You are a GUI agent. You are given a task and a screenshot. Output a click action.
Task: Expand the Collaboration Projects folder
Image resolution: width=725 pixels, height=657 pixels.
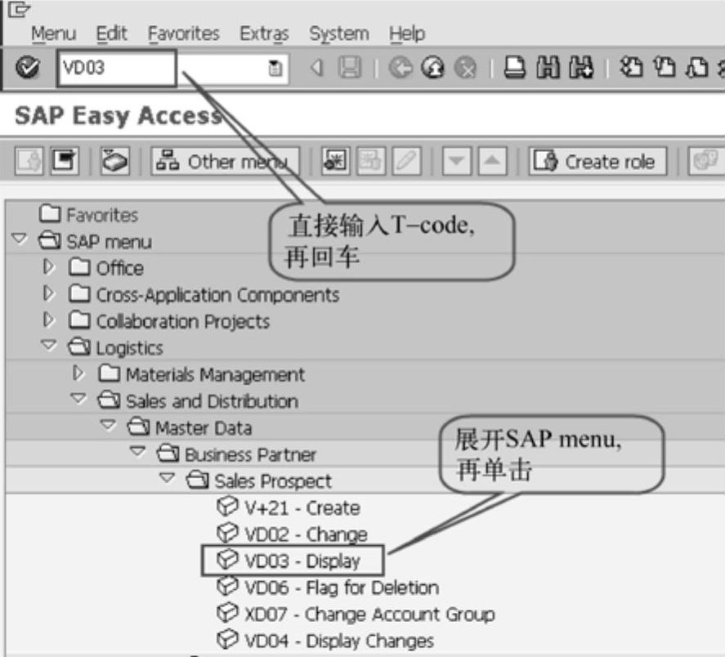pos(48,320)
